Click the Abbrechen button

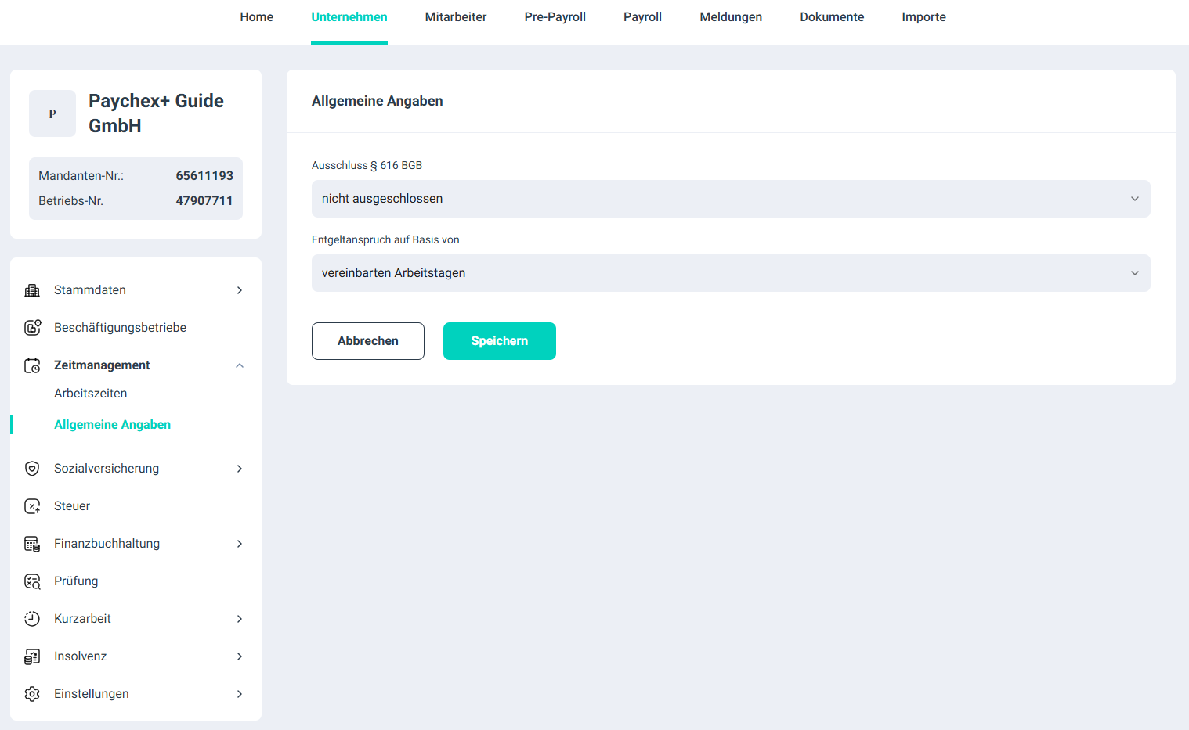click(368, 341)
